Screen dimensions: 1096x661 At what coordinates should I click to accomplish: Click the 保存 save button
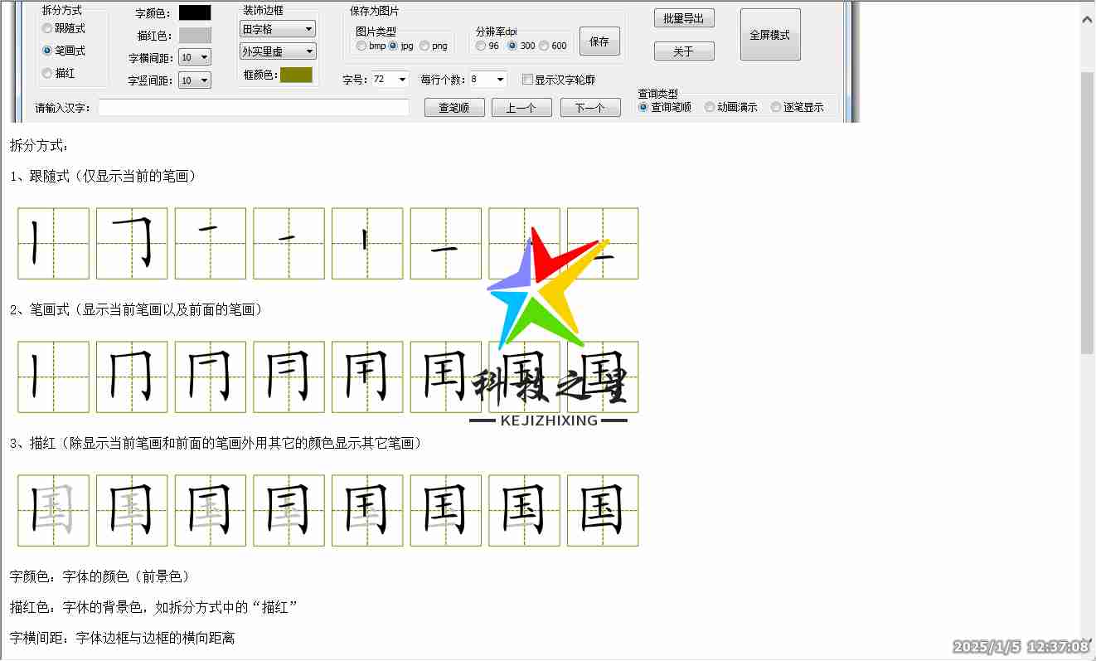[599, 41]
